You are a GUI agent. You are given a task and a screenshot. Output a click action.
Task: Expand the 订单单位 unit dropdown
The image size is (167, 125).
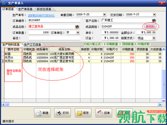(x=78, y=33)
